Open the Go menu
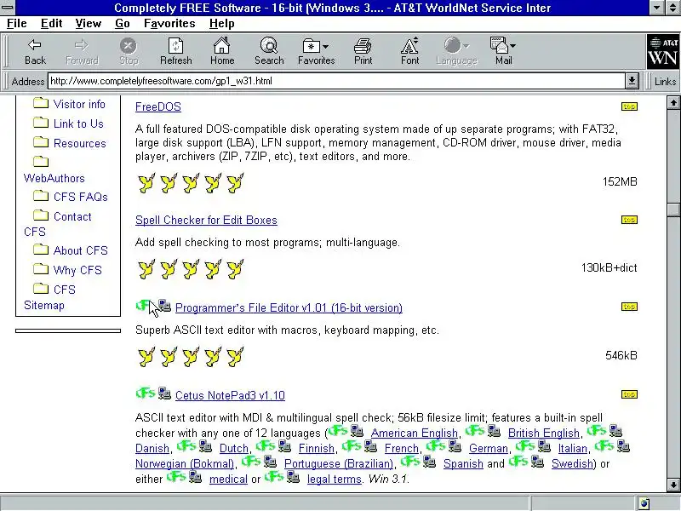 click(123, 24)
